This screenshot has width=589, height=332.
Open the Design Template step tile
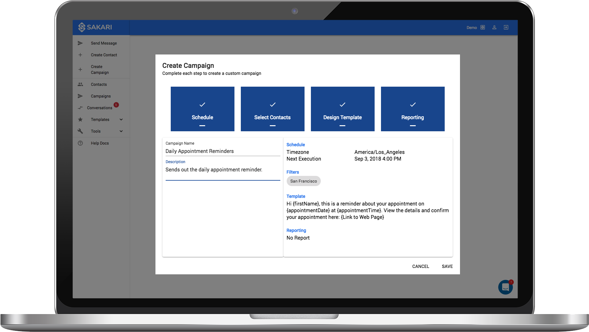pos(342,109)
